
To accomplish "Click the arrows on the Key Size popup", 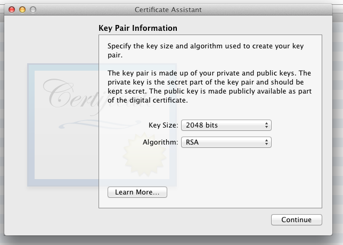I will 267,125.
